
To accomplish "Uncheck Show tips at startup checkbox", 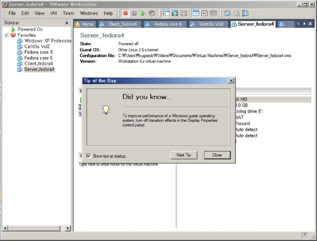I will [x=89, y=156].
